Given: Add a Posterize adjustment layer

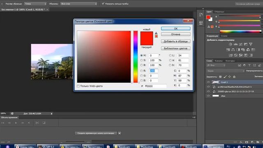Looking at the screenshot, I should (x=235, y=55).
